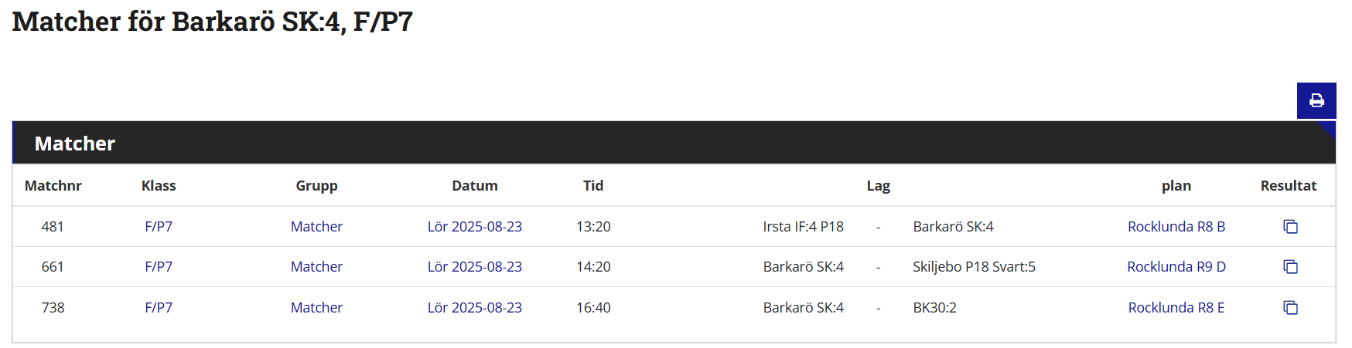Click the Skiljebo P18 Svart:5 team name
Screen dimensions: 1352x348
[974, 267]
